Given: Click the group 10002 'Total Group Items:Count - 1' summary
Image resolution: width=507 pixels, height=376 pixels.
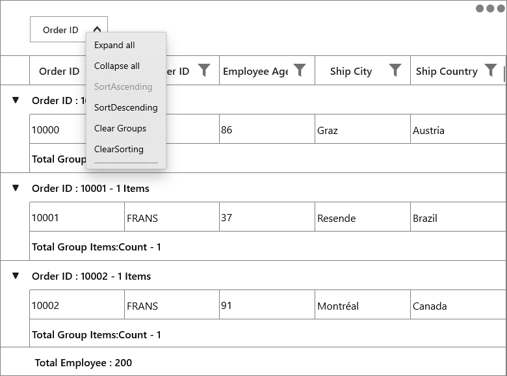Looking at the screenshot, I should (x=96, y=334).
